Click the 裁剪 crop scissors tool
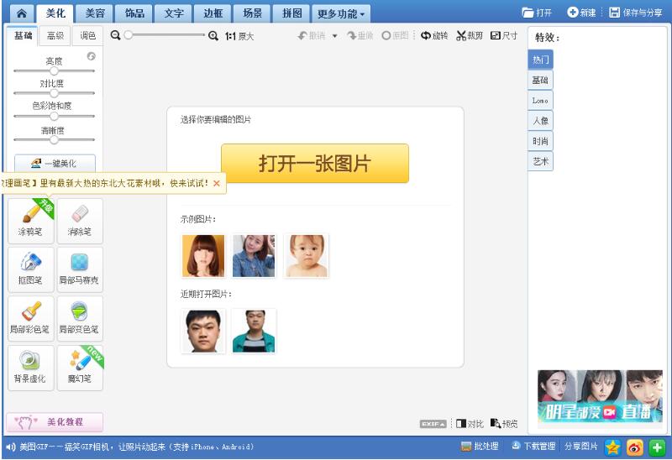The image size is (672, 460). pyautogui.click(x=470, y=35)
